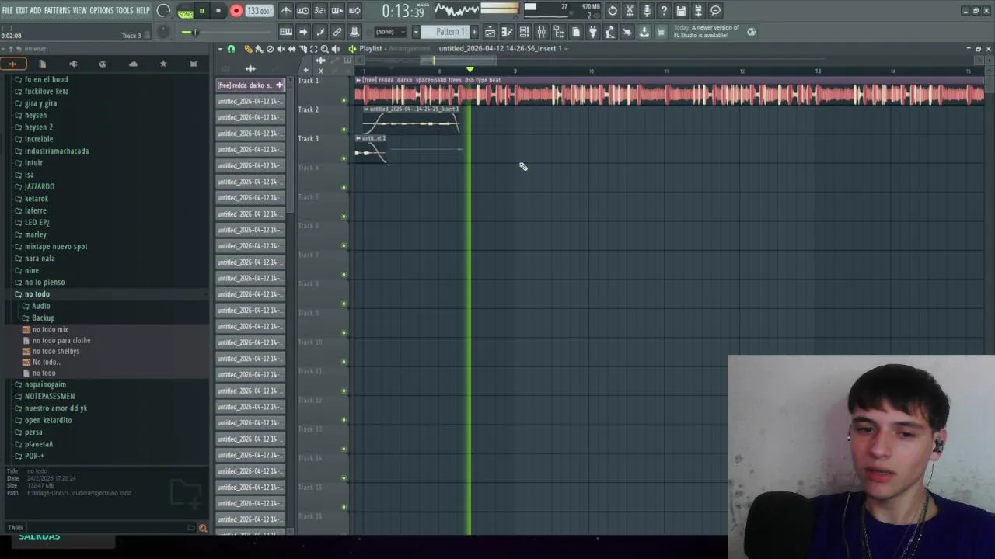Open the PATTERNS menu
This screenshot has height=559, width=995.
tap(57, 11)
